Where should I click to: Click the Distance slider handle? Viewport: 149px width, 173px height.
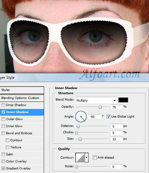(78, 126)
